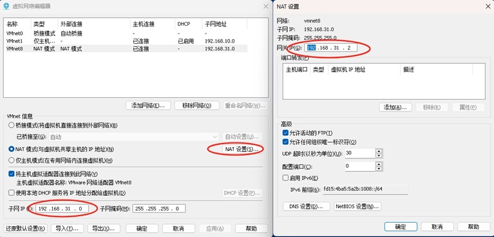Confirm with 确定 in Virtual Network Editor

click(x=142, y=228)
